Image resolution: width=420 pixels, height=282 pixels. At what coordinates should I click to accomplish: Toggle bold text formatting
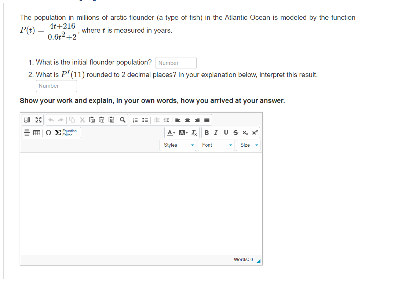[x=207, y=132]
